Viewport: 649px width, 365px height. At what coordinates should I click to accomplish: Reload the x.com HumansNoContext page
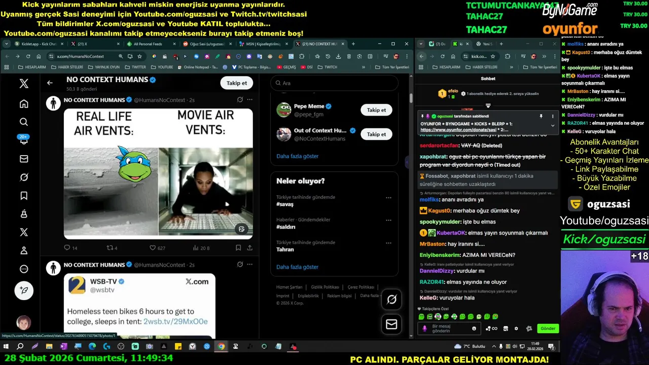[28, 56]
